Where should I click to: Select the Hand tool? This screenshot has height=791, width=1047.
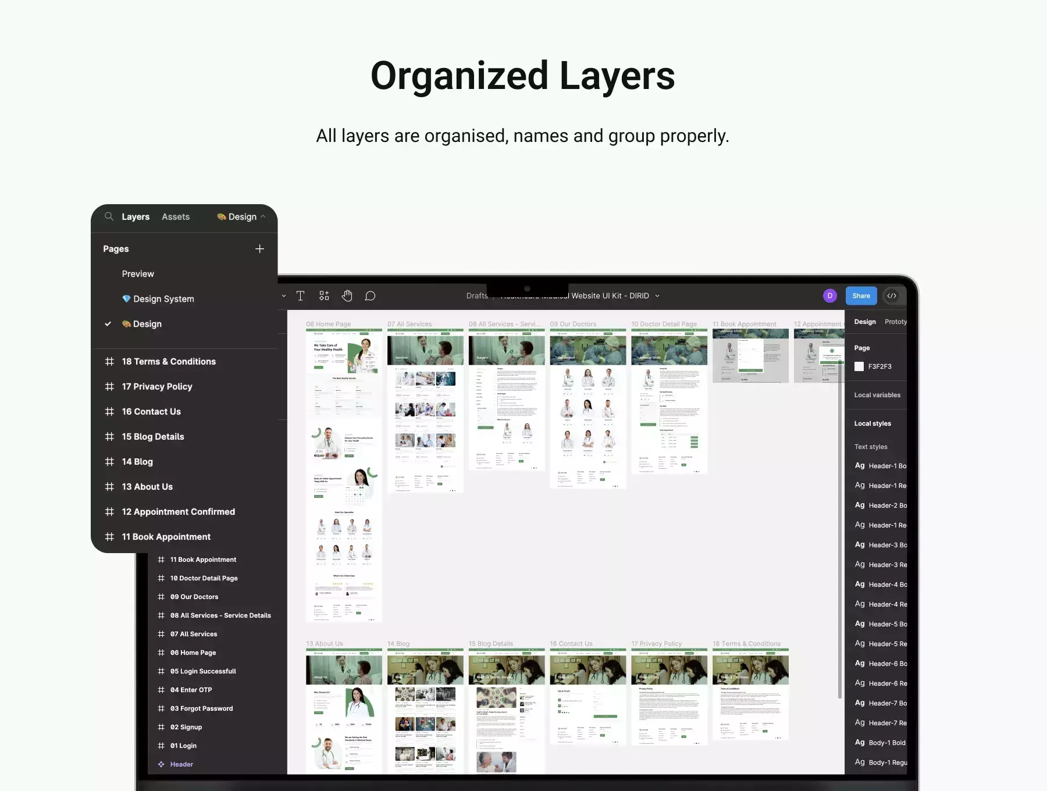pos(347,296)
